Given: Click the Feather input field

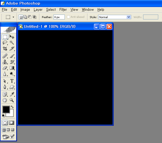Looking at the screenshot, I should click(x=59, y=17).
